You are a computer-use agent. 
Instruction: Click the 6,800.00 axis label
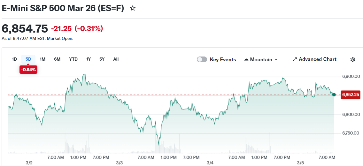pos(351,114)
